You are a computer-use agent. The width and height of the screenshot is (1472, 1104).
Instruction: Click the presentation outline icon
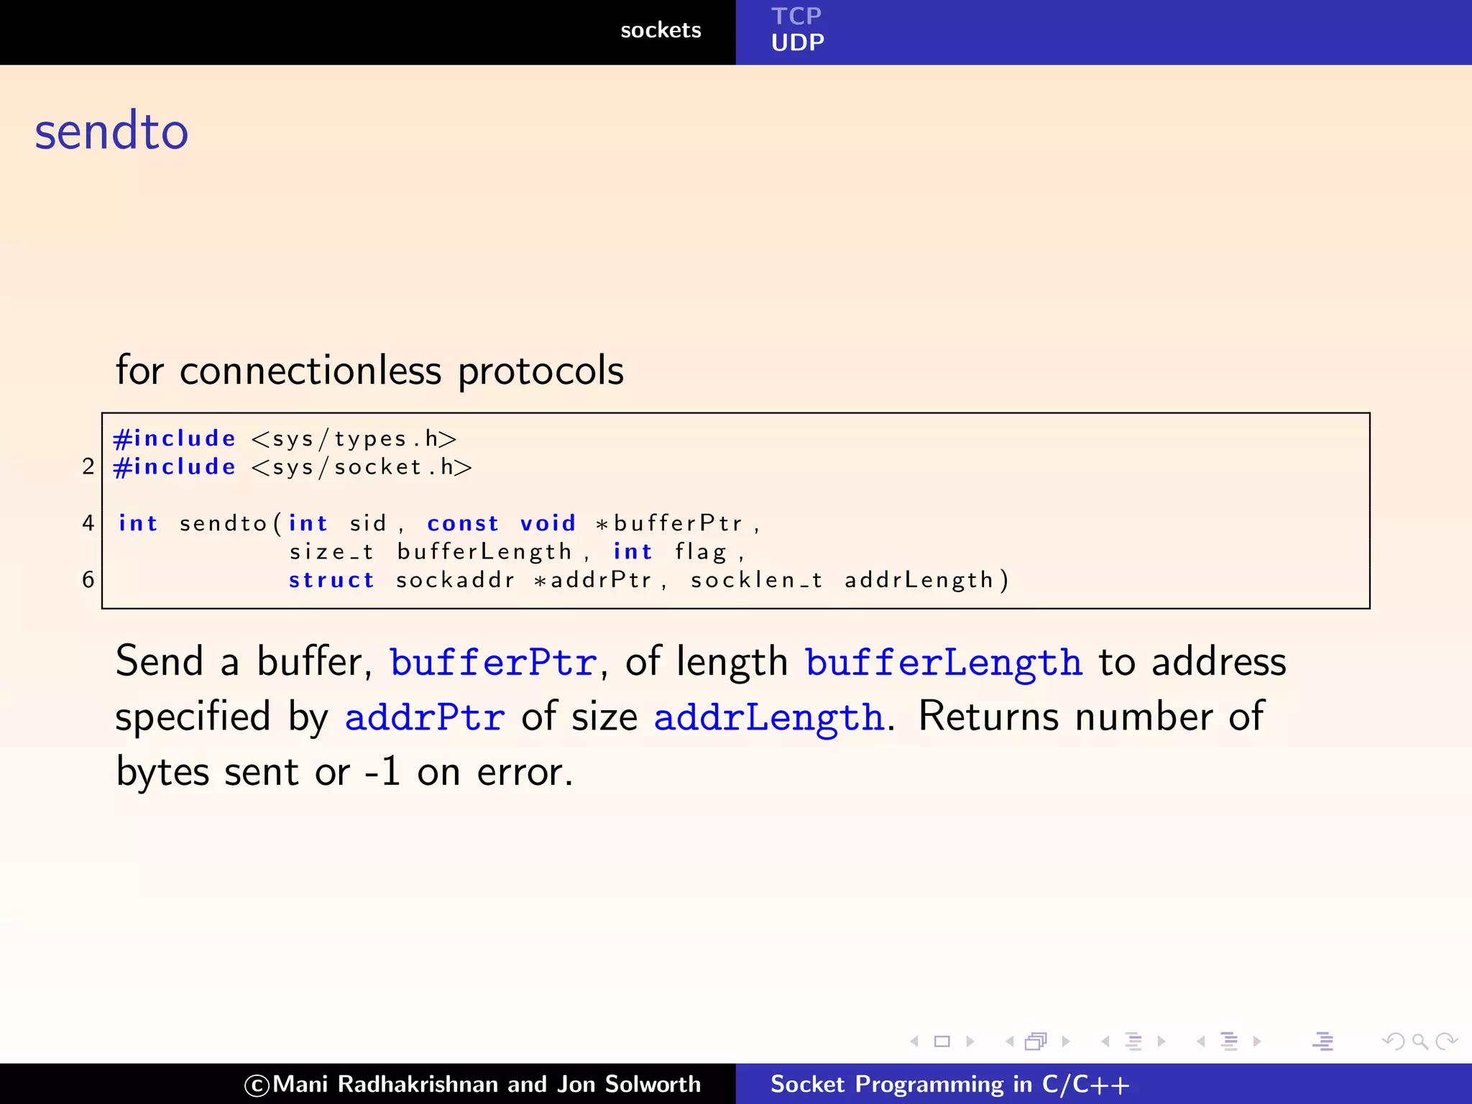(x=1323, y=1041)
